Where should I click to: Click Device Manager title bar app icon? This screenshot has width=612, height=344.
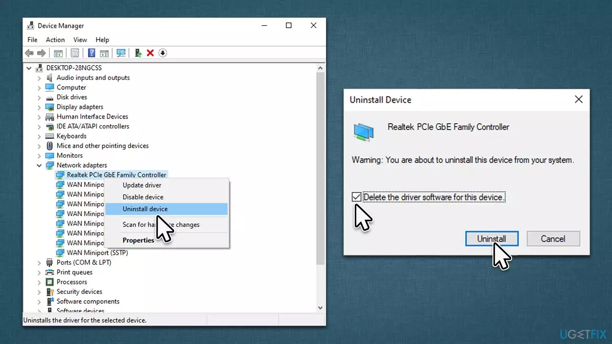(30, 26)
